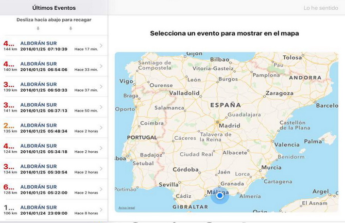Tap the blue location marker near Málaga
The image size is (345, 223).
point(220,195)
